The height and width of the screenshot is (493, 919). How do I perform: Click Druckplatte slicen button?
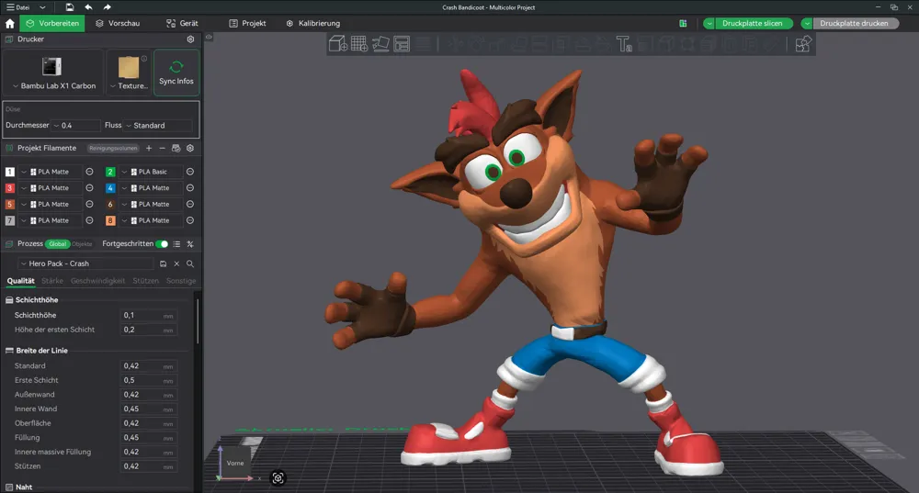click(x=754, y=24)
